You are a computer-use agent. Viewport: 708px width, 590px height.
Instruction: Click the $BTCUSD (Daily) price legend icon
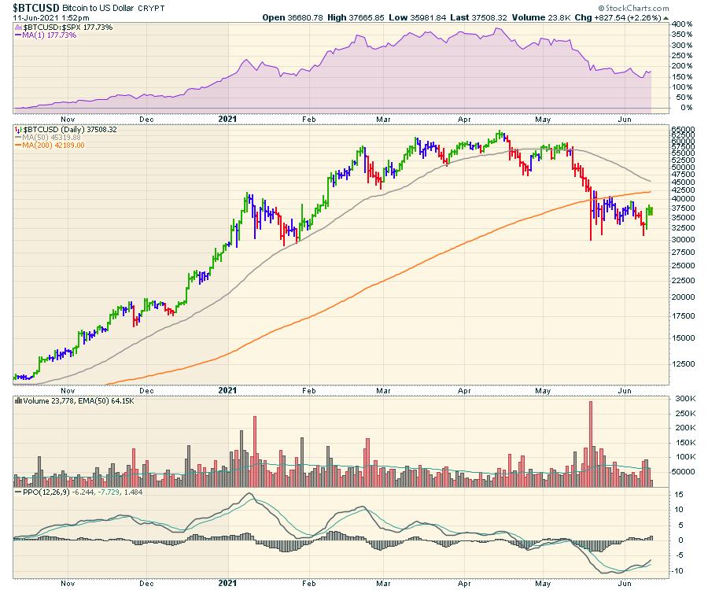[x=19, y=129]
